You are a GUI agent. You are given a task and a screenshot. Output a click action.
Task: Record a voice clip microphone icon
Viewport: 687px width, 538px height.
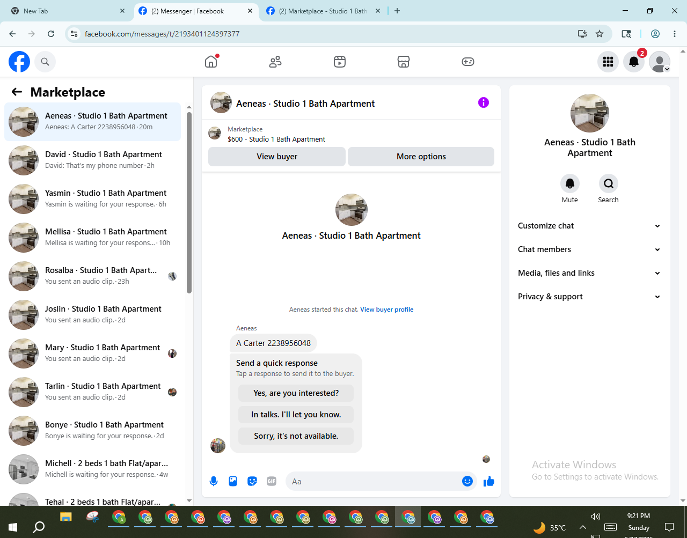(x=214, y=481)
